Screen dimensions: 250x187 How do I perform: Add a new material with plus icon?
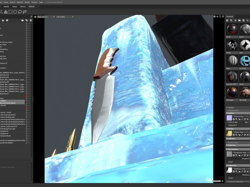tap(227, 20)
